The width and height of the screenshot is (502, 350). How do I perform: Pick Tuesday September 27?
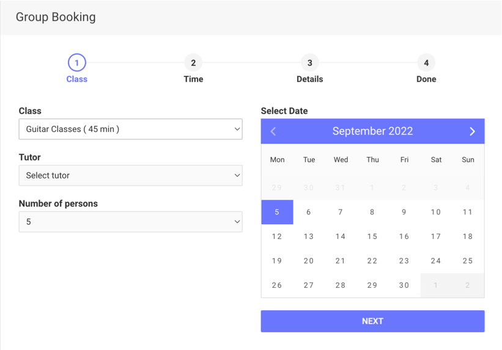309,285
